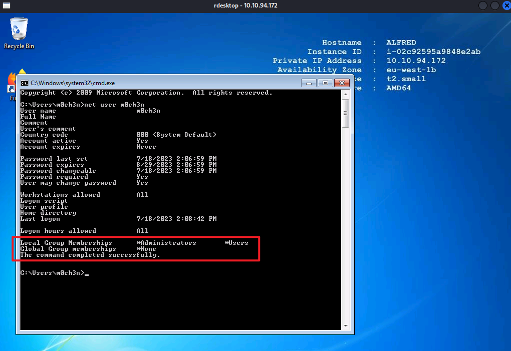Click the '*None' global group value
The width and height of the screenshot is (511, 351).
point(146,249)
